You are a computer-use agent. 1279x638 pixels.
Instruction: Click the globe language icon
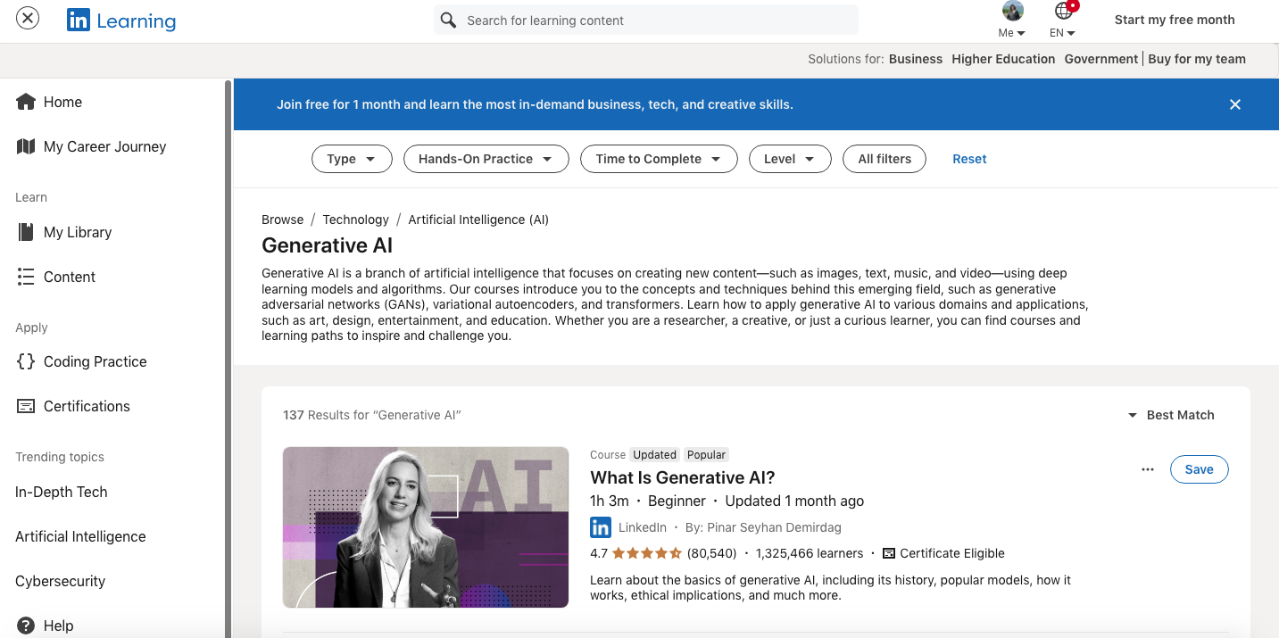coord(1063,11)
